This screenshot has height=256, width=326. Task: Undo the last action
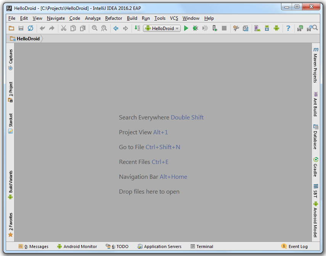(x=42, y=28)
